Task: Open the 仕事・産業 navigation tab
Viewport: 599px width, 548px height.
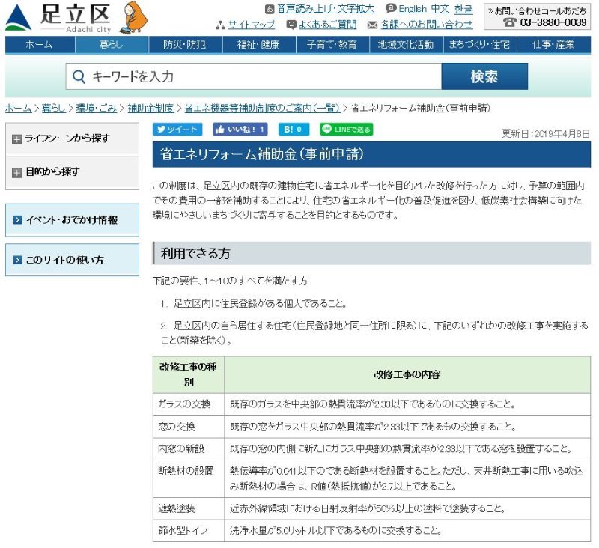Action: (x=553, y=45)
